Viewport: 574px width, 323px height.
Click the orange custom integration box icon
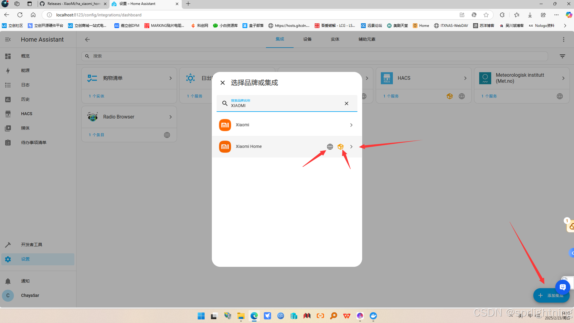tap(341, 147)
